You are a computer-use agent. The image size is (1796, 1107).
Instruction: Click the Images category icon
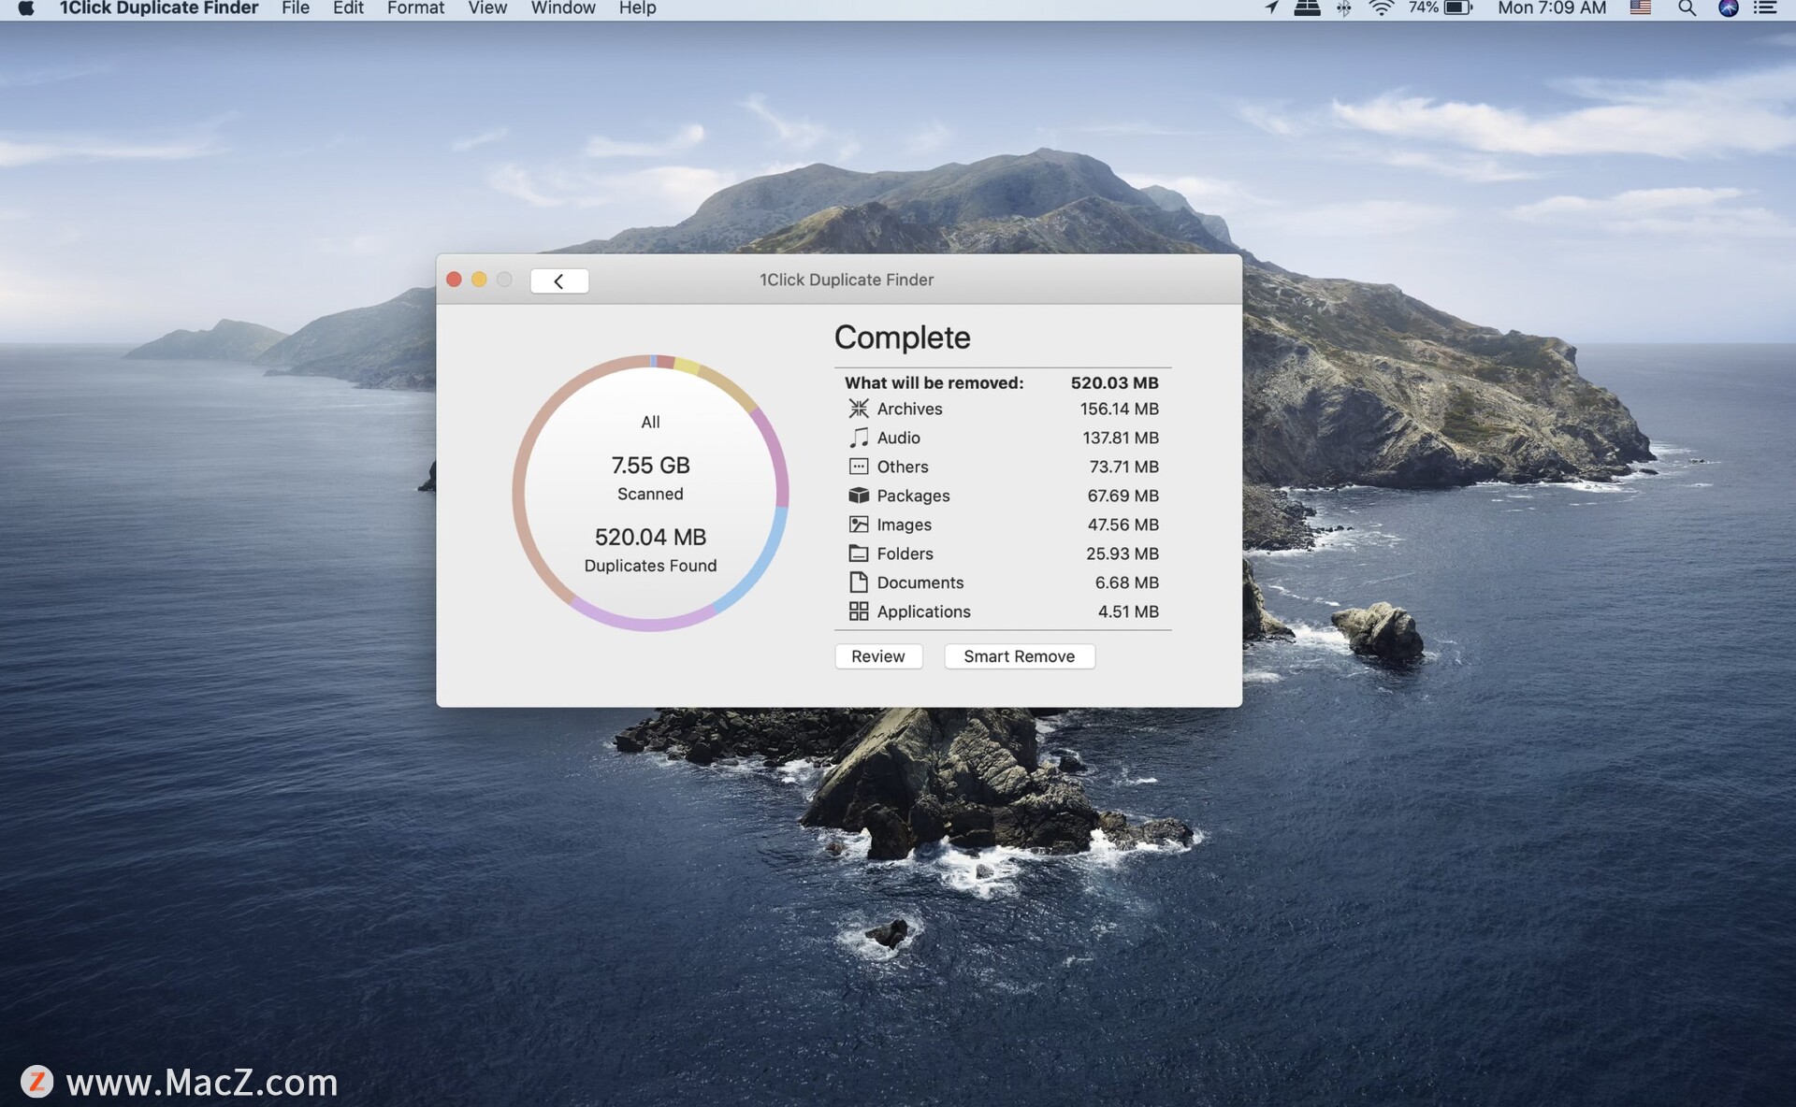[x=858, y=525]
